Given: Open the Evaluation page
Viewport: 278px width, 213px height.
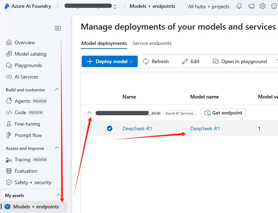Looking at the screenshot, I should 26,171.
